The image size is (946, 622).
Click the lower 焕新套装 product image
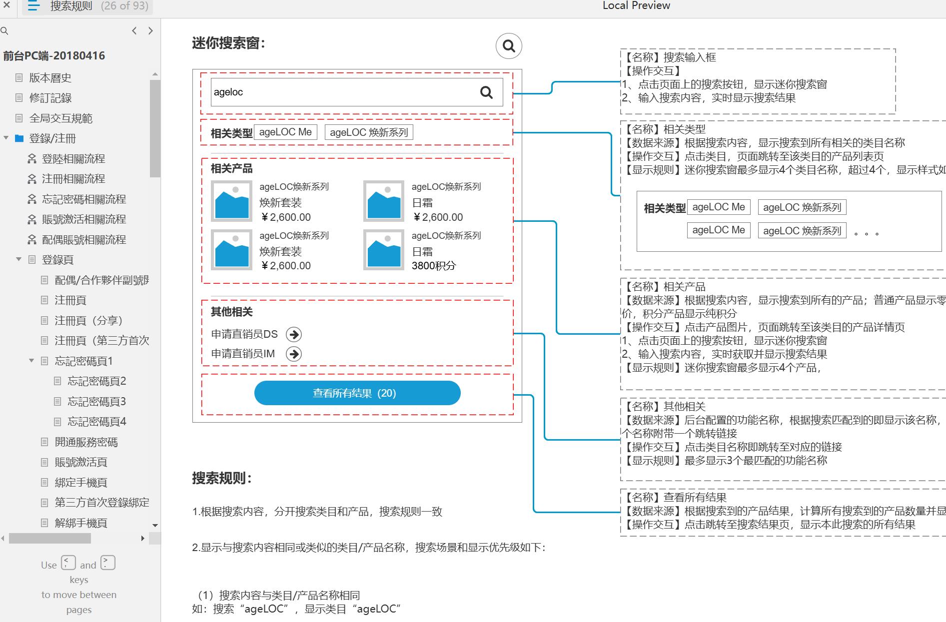coord(231,250)
